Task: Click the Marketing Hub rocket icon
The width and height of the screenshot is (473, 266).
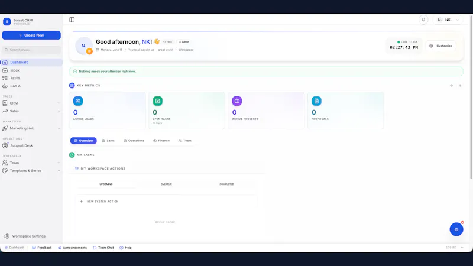Action: [5, 128]
